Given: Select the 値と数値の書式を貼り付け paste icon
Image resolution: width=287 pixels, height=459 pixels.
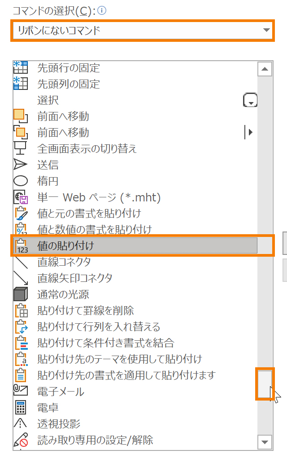Looking at the screenshot, I should pyautogui.click(x=21, y=229).
